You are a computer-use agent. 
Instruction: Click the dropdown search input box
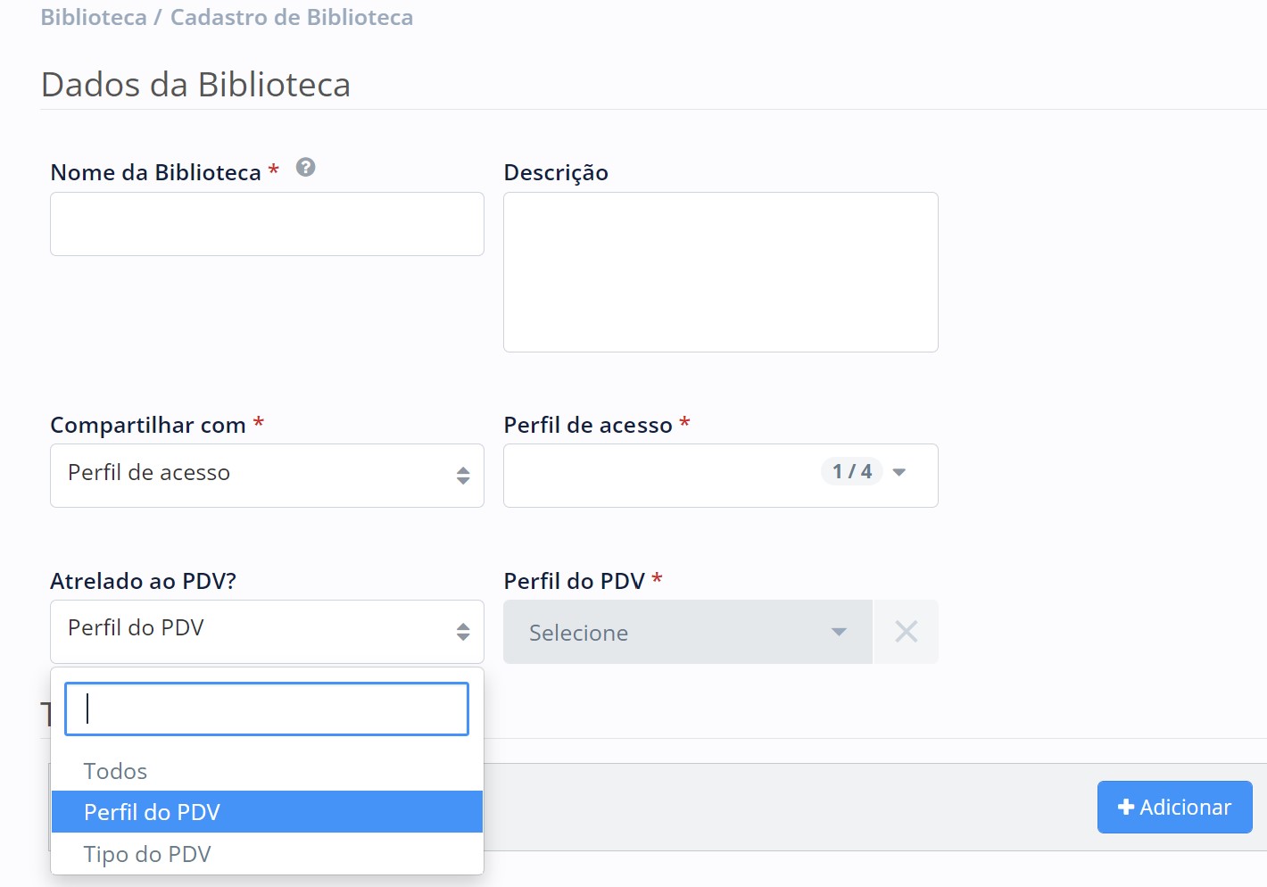(266, 709)
